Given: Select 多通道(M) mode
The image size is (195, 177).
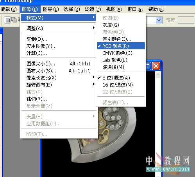Looking at the screenshot, I should pos(121,67).
